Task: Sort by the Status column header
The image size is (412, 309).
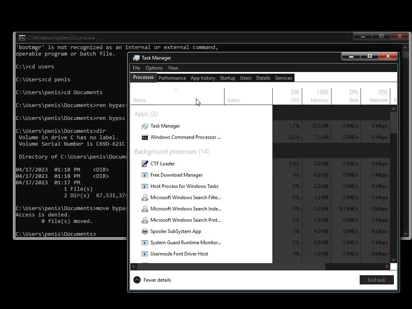Action: click(248, 97)
